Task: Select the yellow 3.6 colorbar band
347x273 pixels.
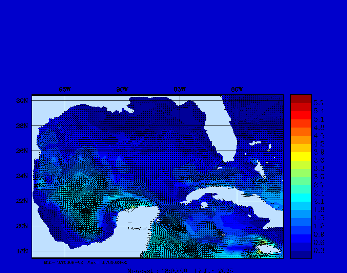Action: [x=301, y=156]
